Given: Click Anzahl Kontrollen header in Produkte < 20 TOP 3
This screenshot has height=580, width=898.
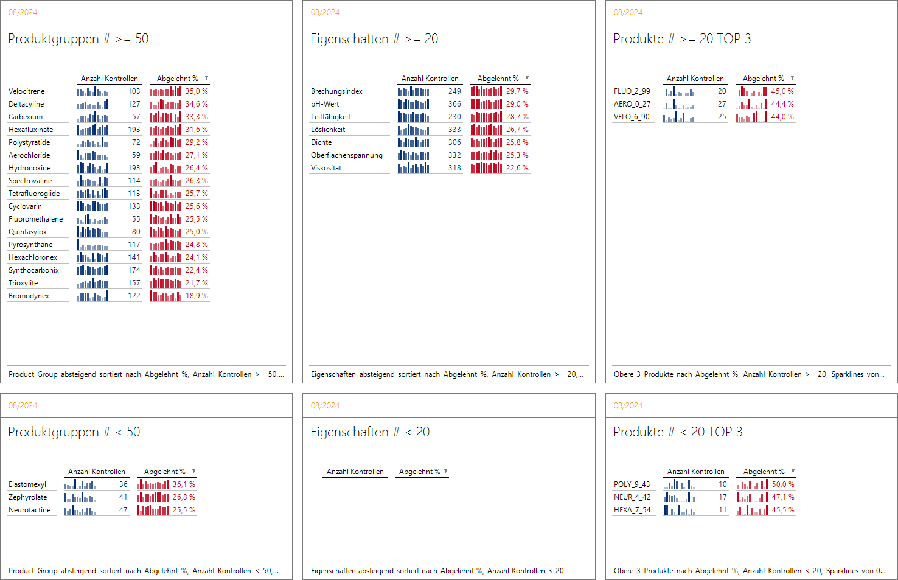Looking at the screenshot, I should coord(695,472).
